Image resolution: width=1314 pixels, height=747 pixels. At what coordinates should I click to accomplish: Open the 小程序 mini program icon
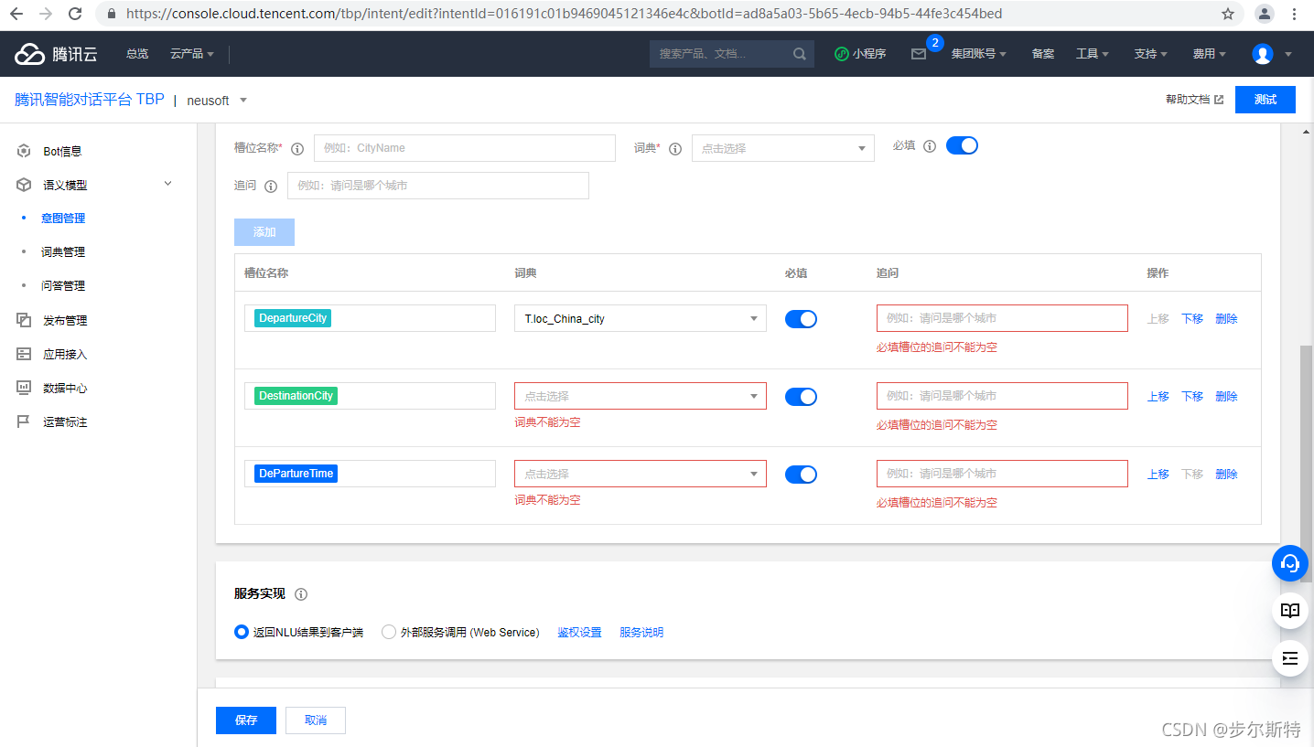click(x=842, y=54)
